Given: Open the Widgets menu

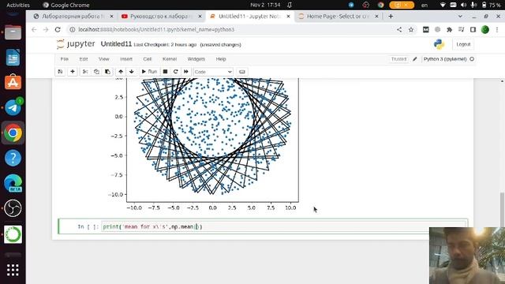Looking at the screenshot, I should (x=196, y=59).
